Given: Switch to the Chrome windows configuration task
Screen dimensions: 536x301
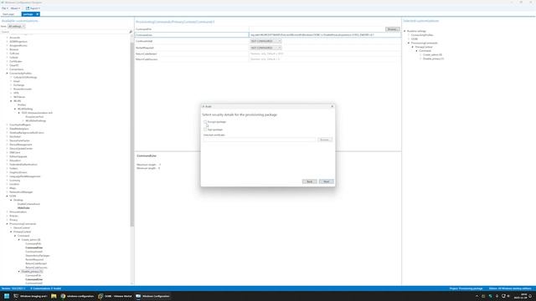Looking at the screenshot, I should [x=77, y=296].
